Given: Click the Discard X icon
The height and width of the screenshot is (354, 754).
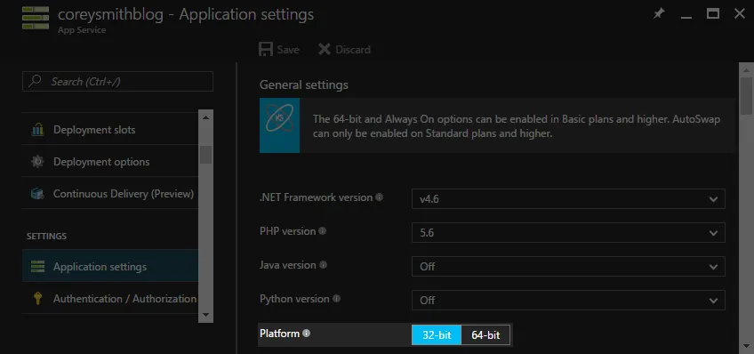Looking at the screenshot, I should (325, 49).
